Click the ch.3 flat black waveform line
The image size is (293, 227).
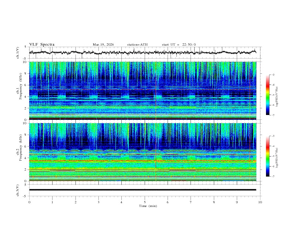coord(142,190)
